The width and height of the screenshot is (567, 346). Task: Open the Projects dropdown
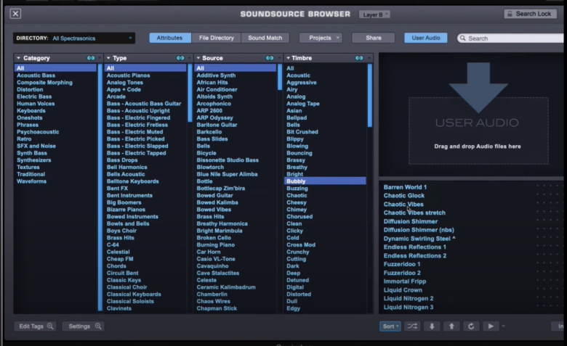point(321,38)
